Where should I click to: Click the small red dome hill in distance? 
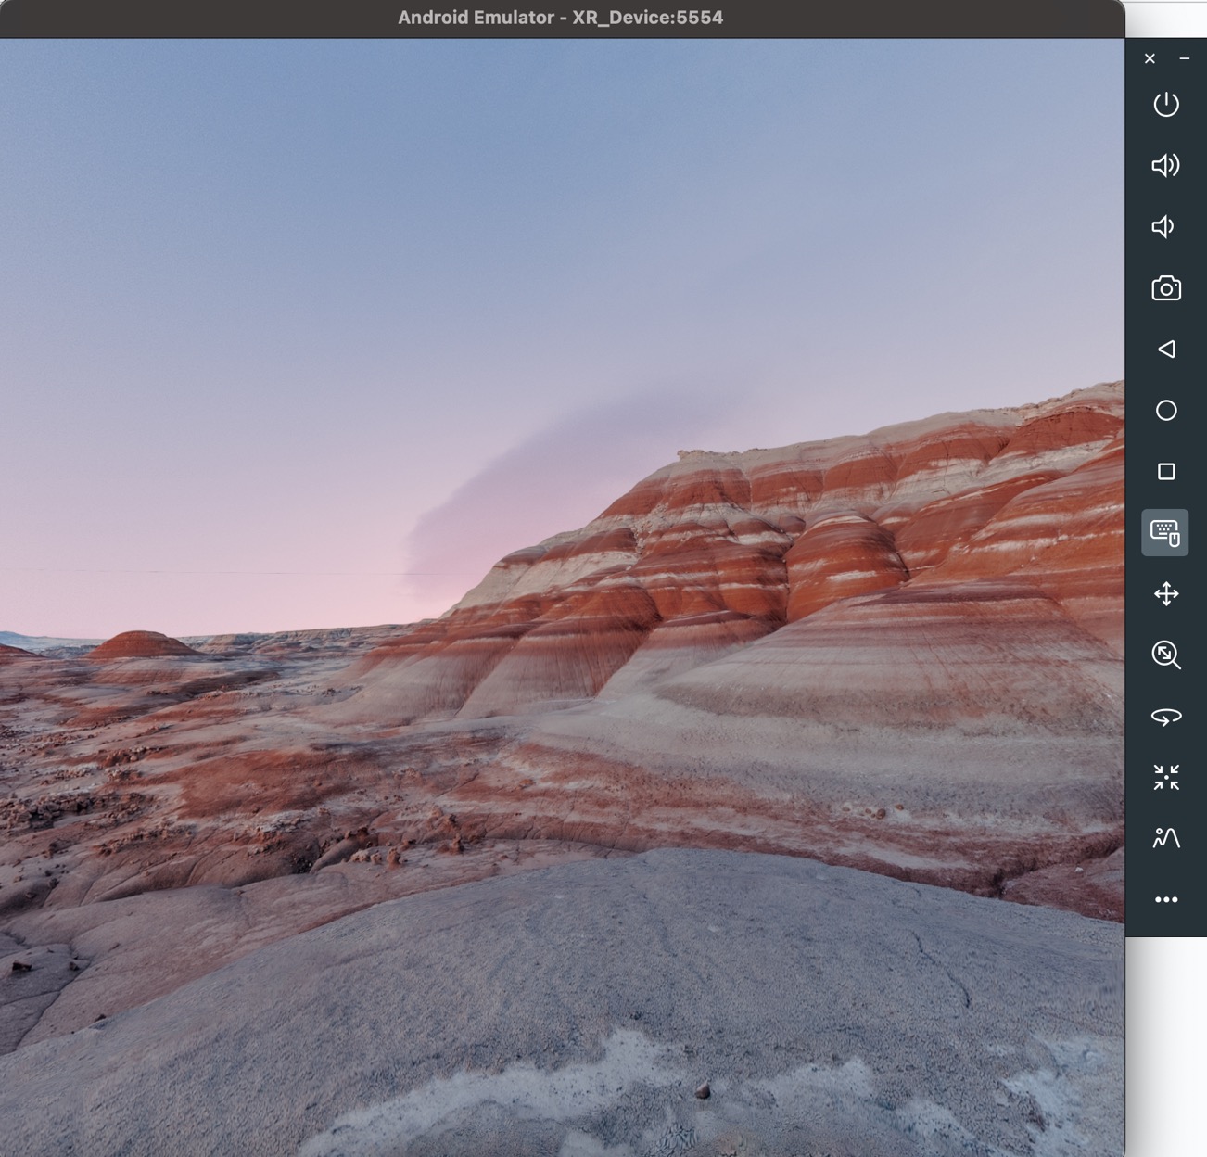click(139, 644)
